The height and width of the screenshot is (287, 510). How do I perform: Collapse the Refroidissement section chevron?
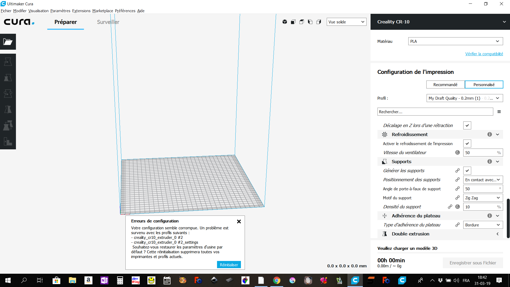click(x=498, y=134)
